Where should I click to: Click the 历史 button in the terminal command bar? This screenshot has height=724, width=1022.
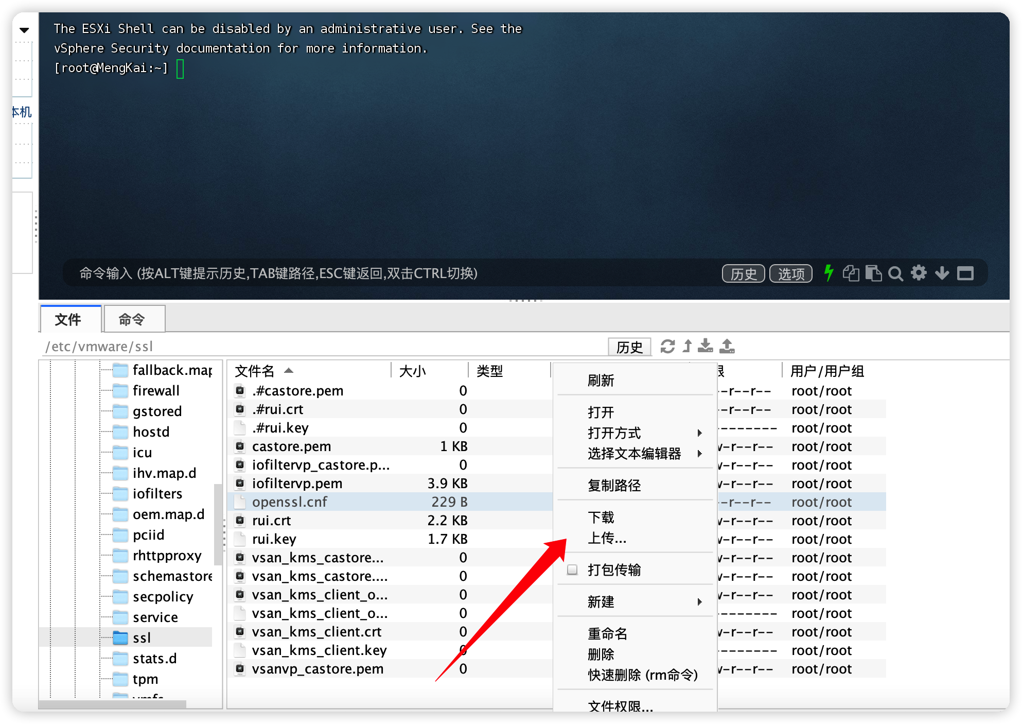pos(744,273)
